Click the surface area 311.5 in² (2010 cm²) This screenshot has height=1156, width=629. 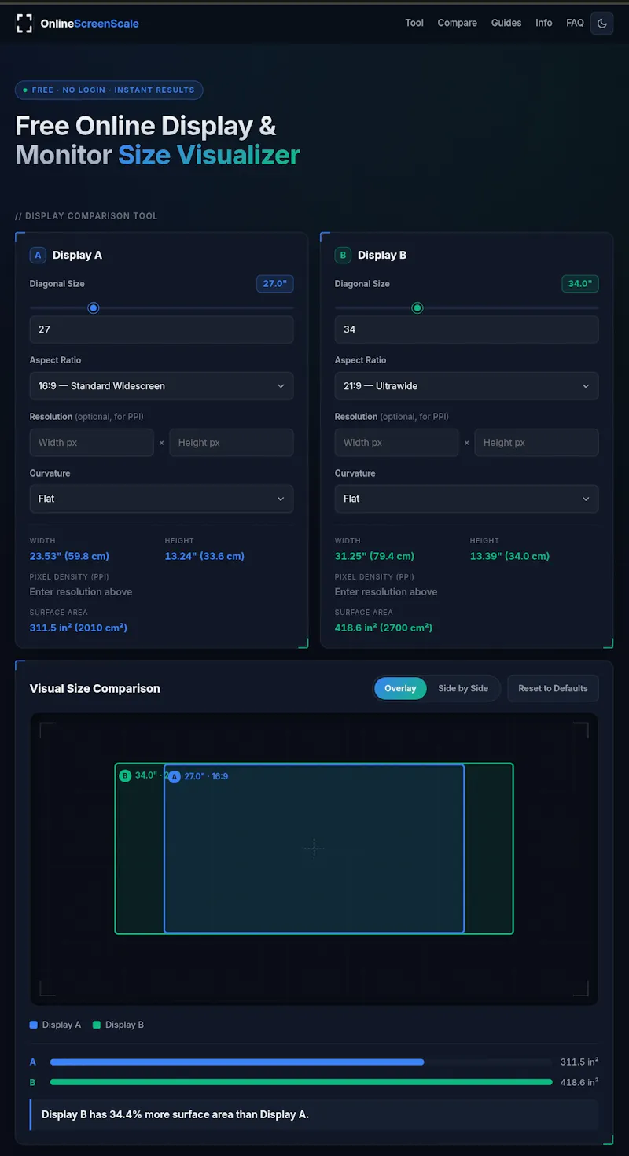(79, 628)
